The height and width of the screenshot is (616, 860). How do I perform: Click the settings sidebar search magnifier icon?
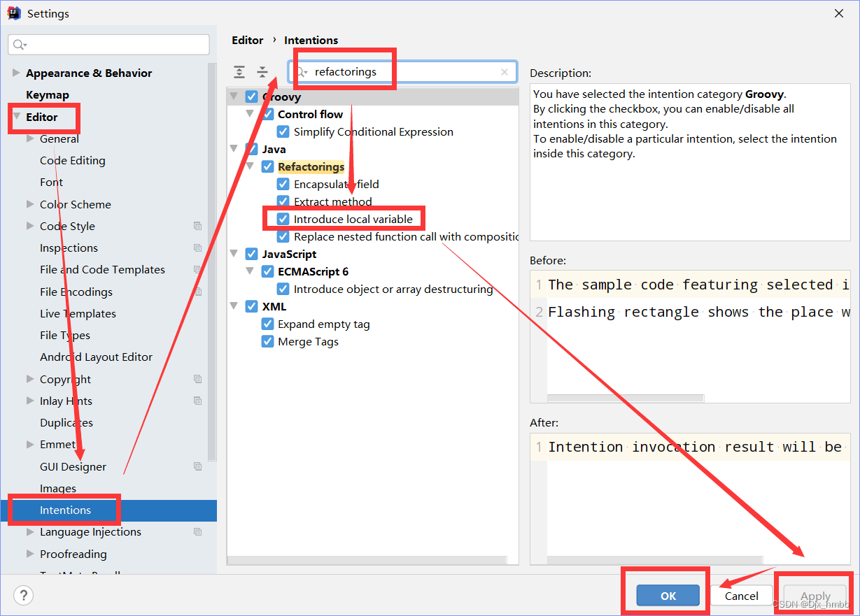[x=20, y=45]
